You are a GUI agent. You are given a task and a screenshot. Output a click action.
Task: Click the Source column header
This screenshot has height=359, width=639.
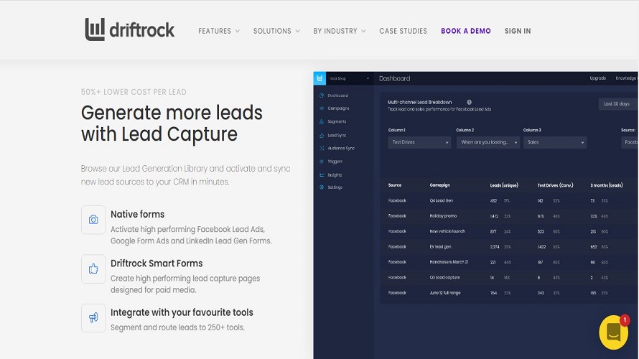click(x=394, y=185)
